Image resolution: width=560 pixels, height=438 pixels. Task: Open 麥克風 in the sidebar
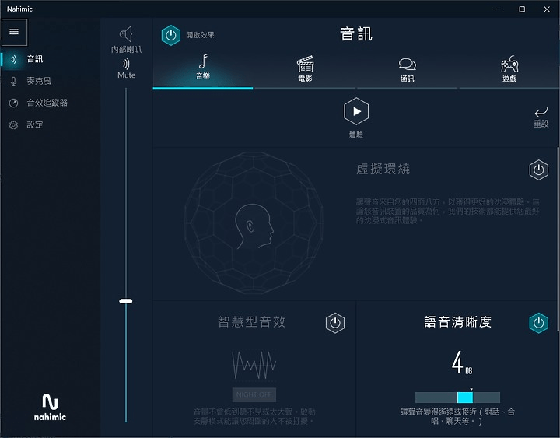tap(39, 81)
